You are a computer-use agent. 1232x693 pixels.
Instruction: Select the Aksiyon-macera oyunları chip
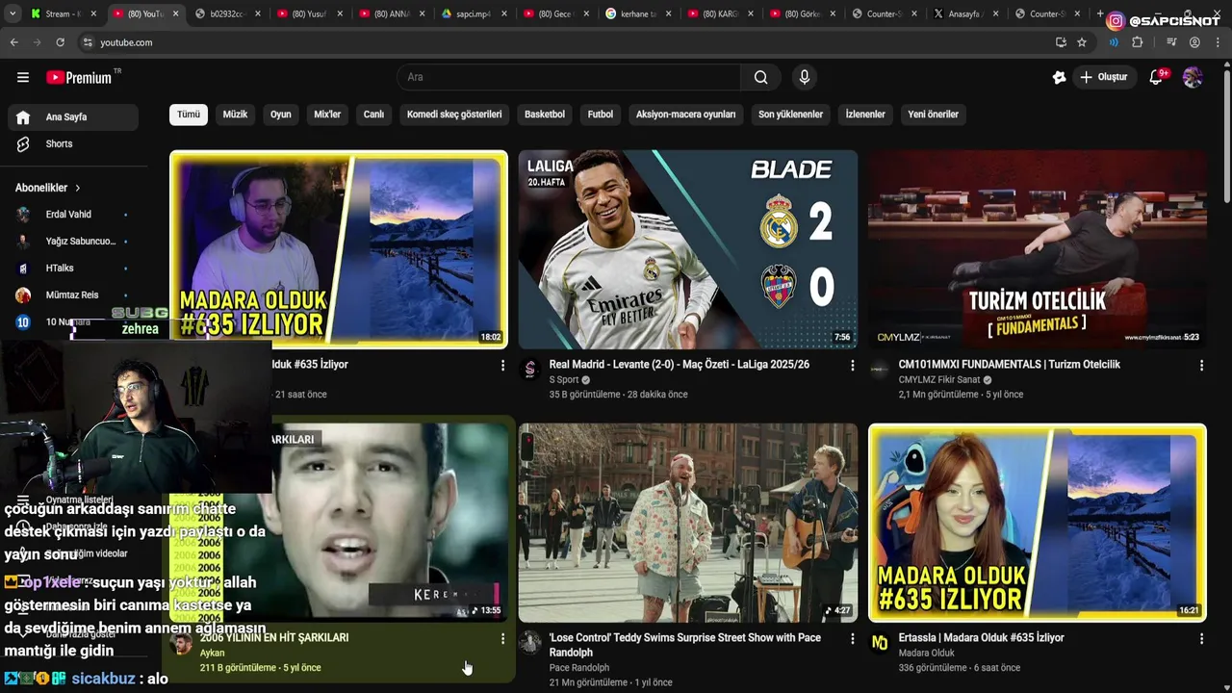(x=685, y=114)
